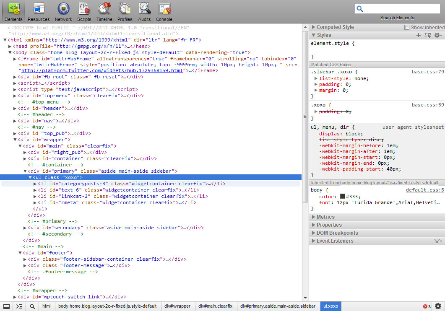Expand the Event Listeners section
Image resolution: width=445 pixels, height=311 pixels.
click(313, 241)
